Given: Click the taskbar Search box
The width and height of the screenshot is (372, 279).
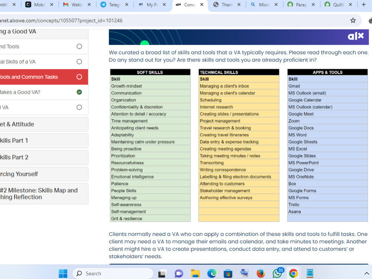Looking at the screenshot, I should click(x=113, y=273).
